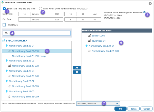Click the well icon beside Taylor Rise 04

tap(89, 41)
